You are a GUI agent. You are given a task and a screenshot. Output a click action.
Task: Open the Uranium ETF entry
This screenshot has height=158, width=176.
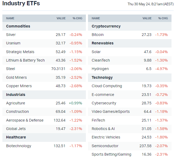pyautogui.click(x=13, y=43)
